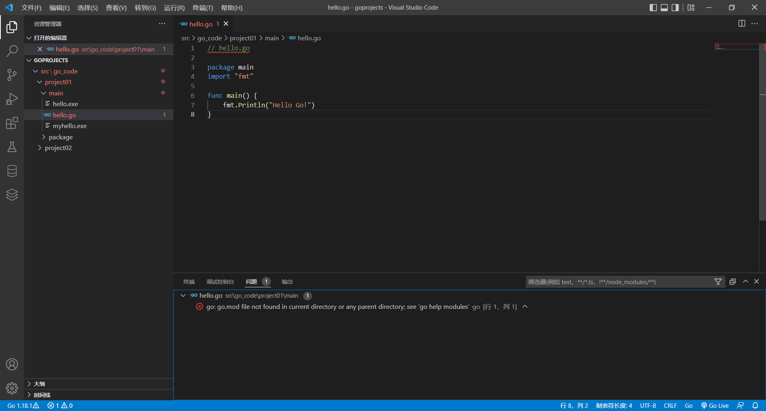Close hello.go in open editors list
This screenshot has width=766, height=411.
click(40, 49)
